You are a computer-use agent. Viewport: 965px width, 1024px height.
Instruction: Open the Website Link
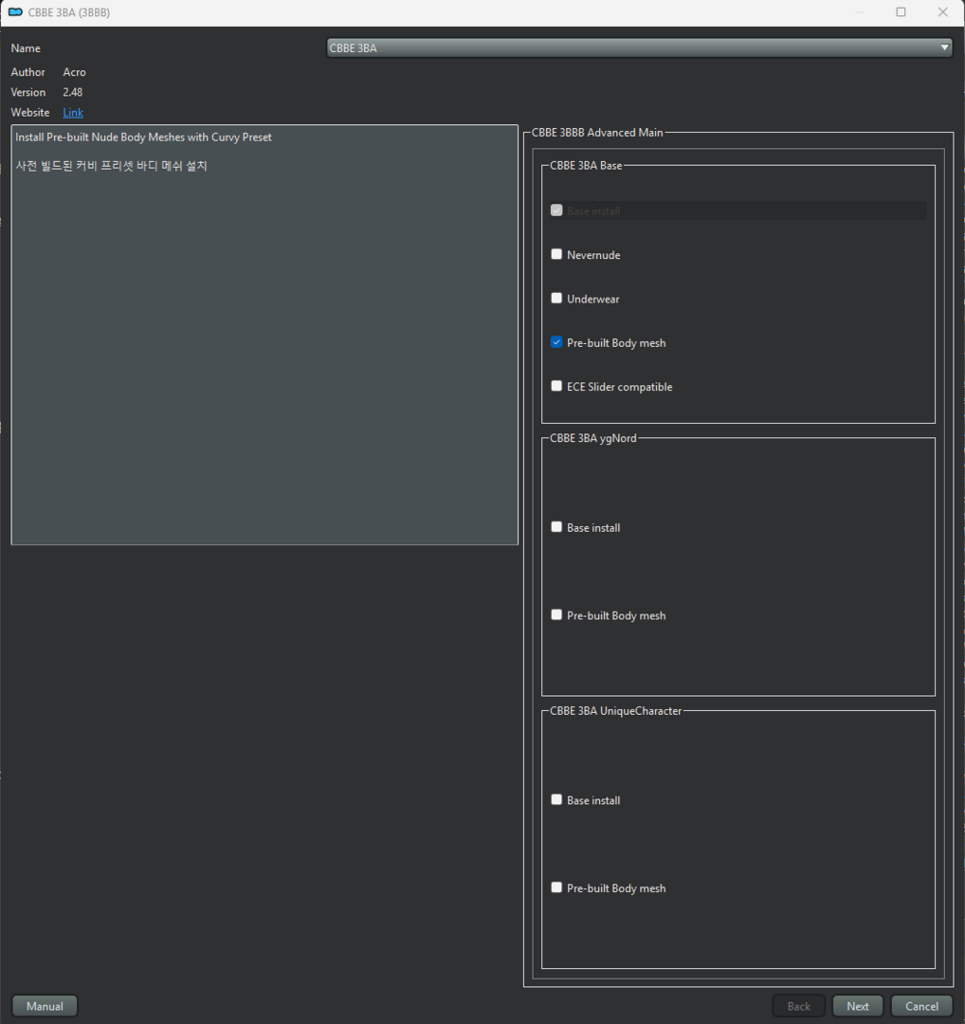pos(72,112)
